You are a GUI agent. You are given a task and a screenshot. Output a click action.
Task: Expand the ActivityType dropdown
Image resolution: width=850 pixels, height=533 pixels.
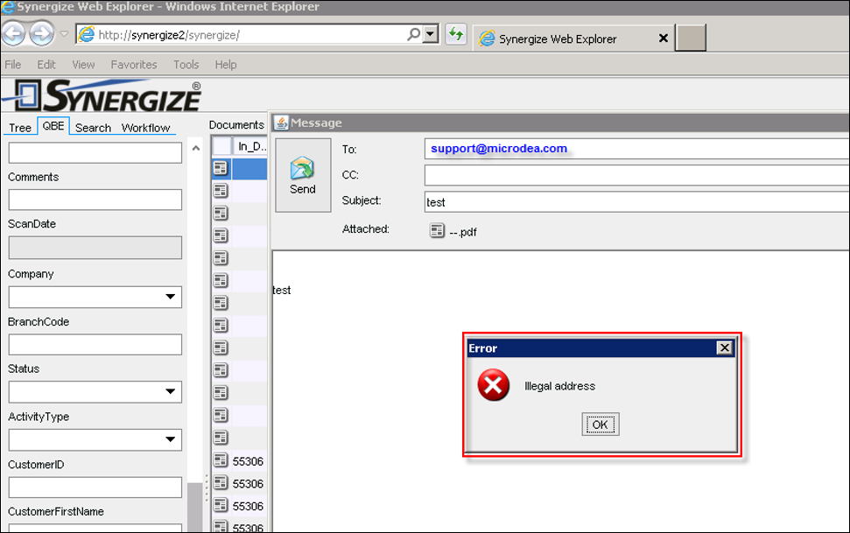pyautogui.click(x=170, y=439)
